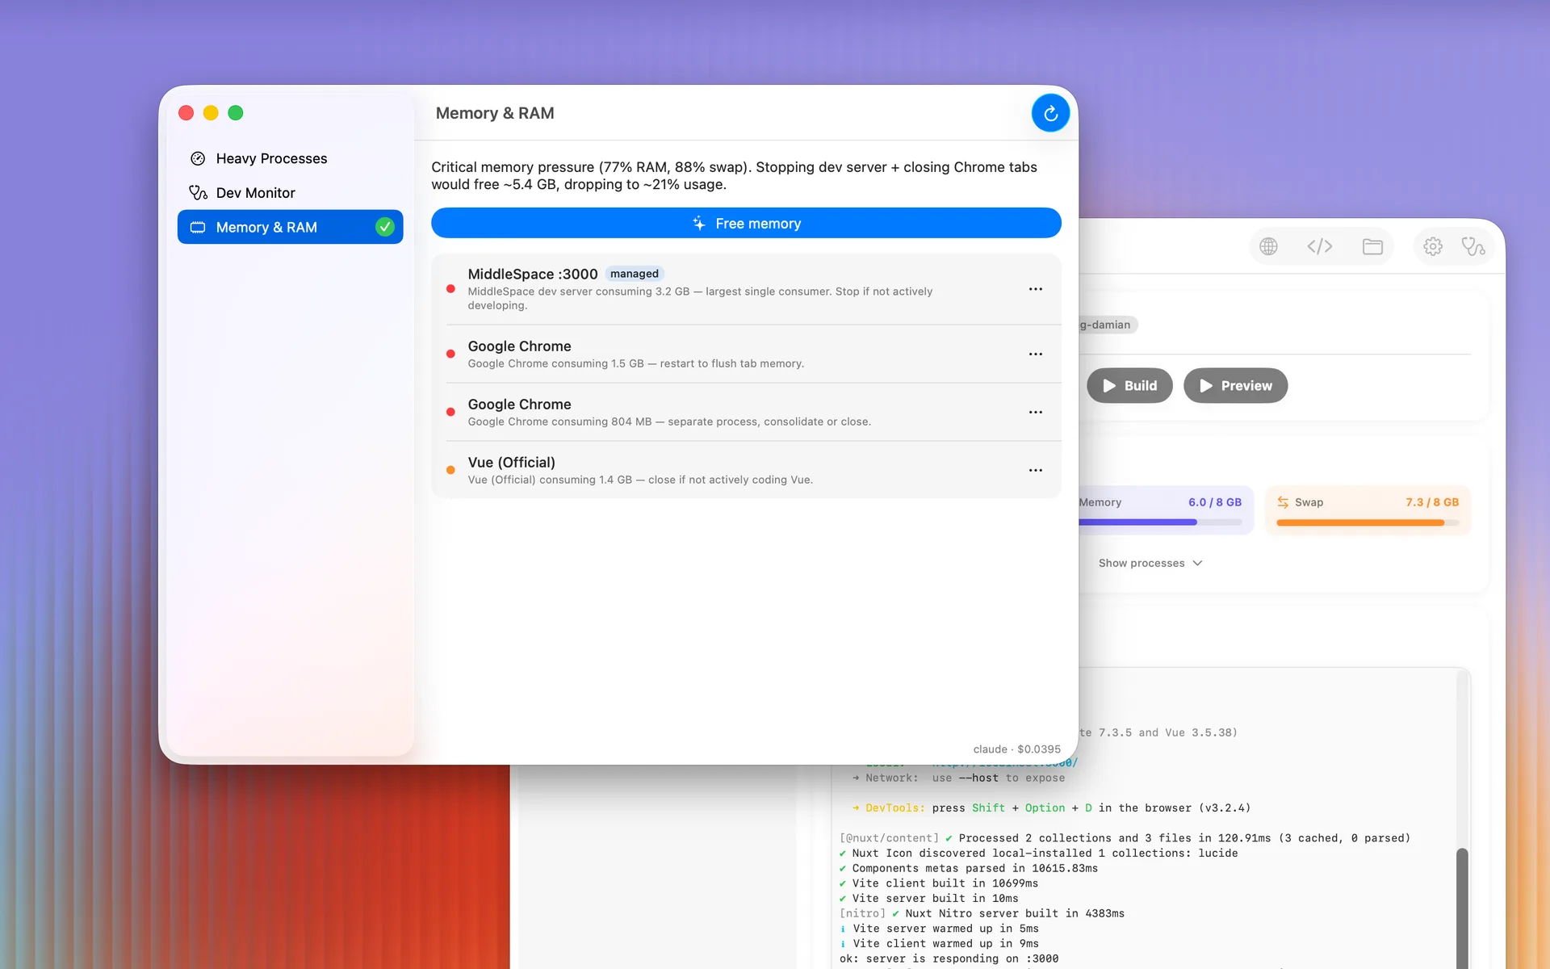Viewport: 1550px width, 969px height.
Task: Click the sparkle icon on Free memory button
Action: (699, 223)
